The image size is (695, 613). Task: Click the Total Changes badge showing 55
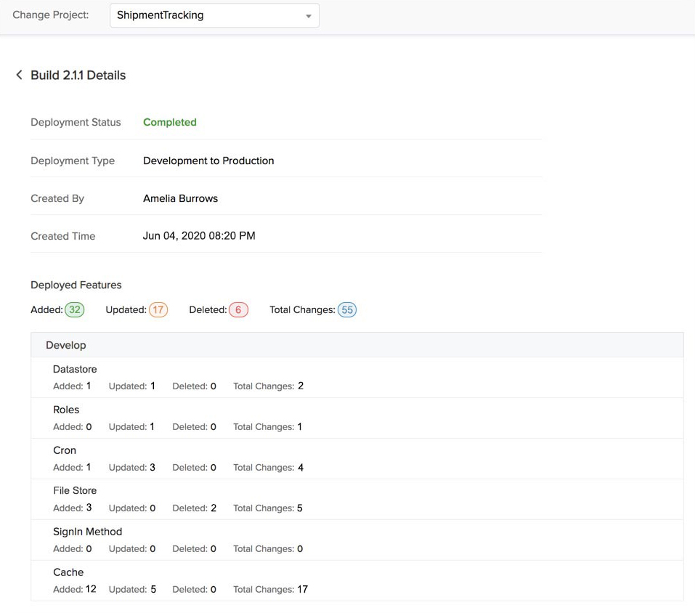click(x=347, y=310)
